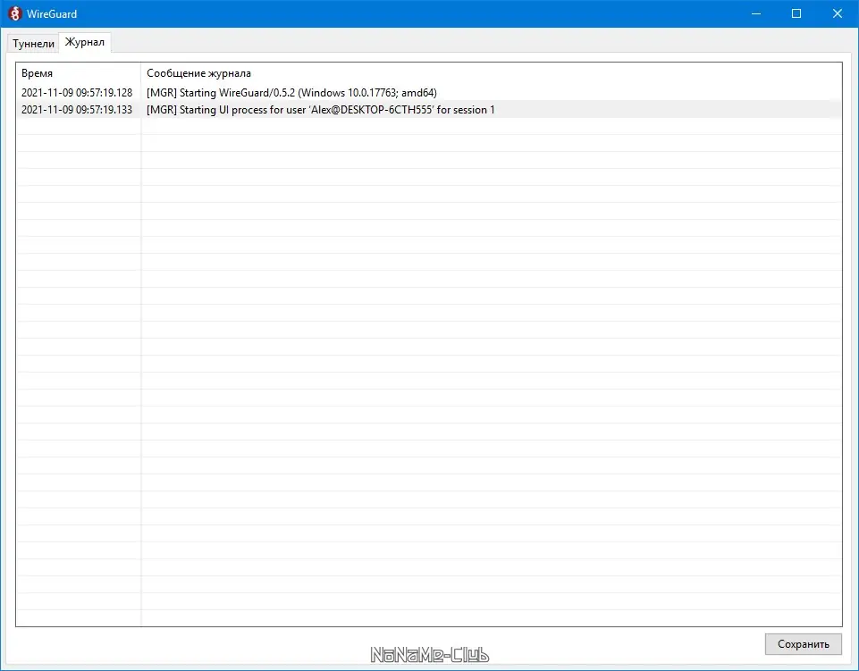Maximize the WireGuard window
Image resolution: width=859 pixels, height=671 pixels.
(796, 13)
